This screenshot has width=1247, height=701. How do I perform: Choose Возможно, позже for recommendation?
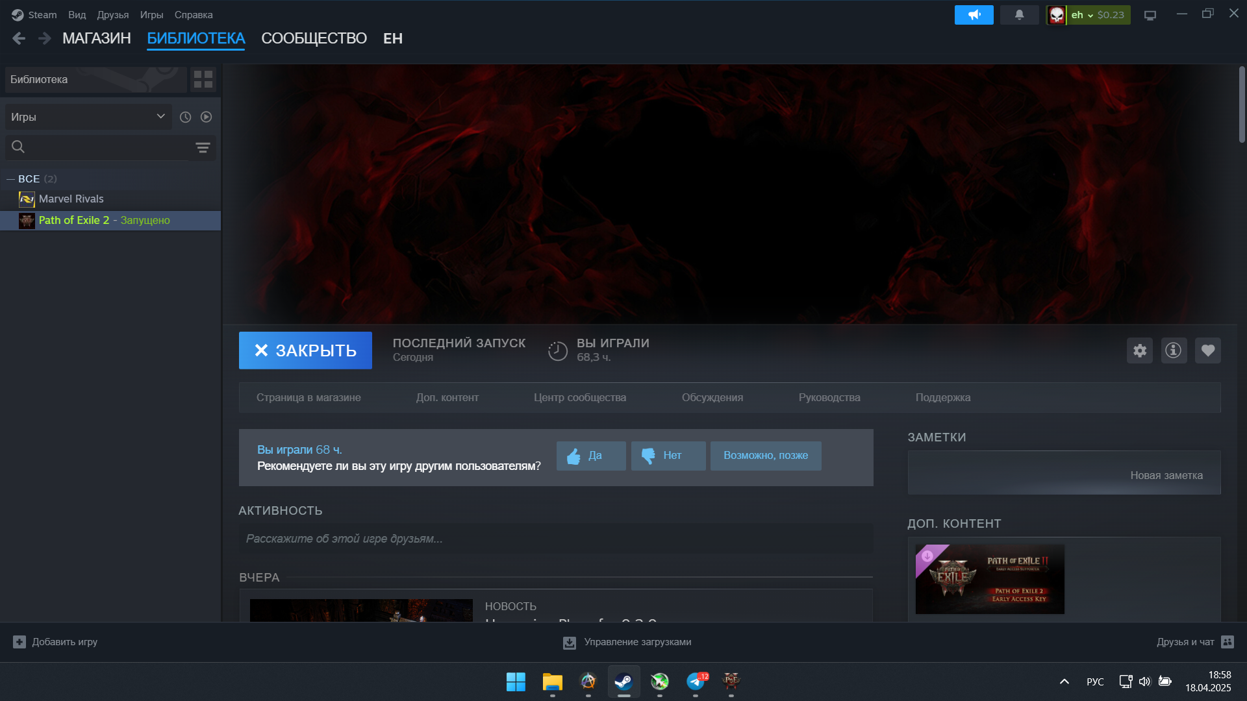[x=766, y=456]
